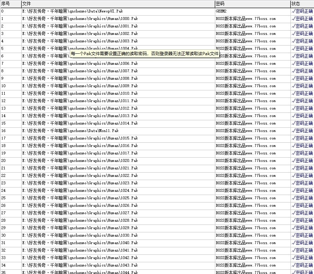Select the Mon11.Pak file entry
The height and width of the screenshot is (274, 314).
point(70,131)
